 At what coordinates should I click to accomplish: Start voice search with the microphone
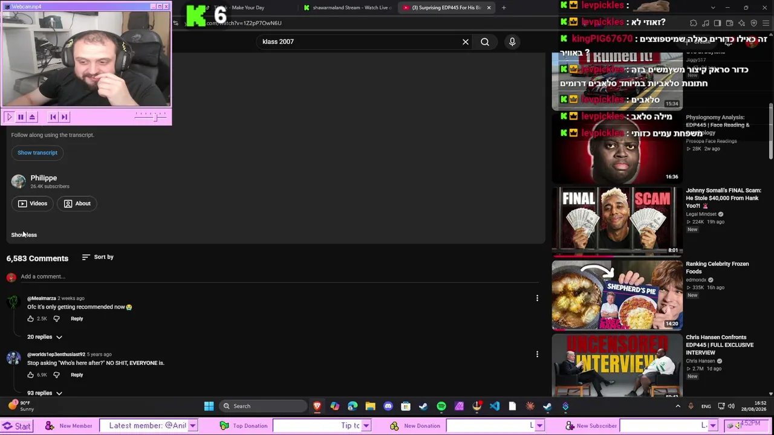tap(512, 42)
